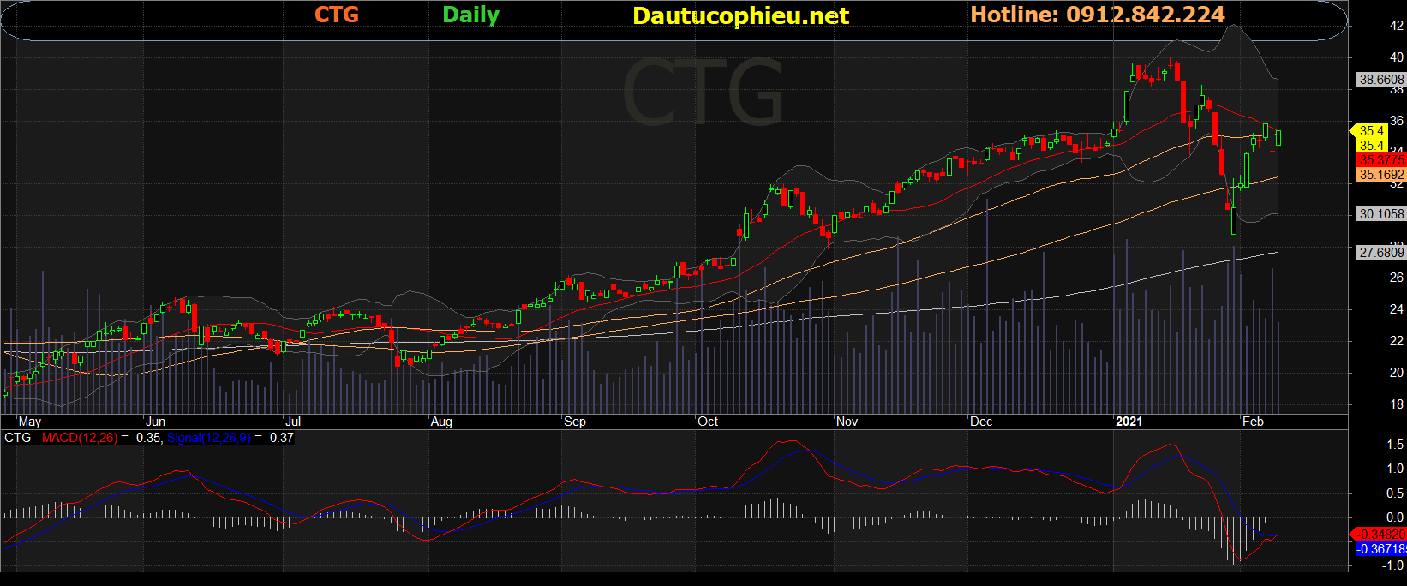This screenshot has width=1407, height=586.
Task: Open the Dautucophieu.net link in header
Action: pos(740,15)
